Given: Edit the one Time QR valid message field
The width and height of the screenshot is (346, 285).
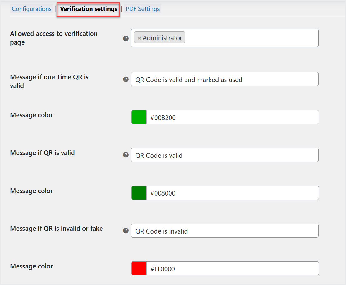Looking at the screenshot, I should pos(225,79).
